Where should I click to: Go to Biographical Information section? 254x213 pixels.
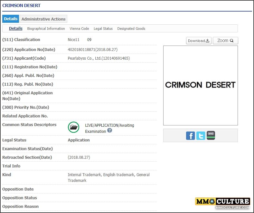click(x=46, y=29)
